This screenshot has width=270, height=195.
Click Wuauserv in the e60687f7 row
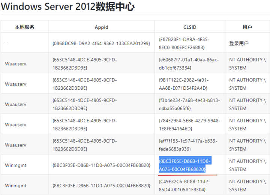pyautogui.click(x=16, y=64)
